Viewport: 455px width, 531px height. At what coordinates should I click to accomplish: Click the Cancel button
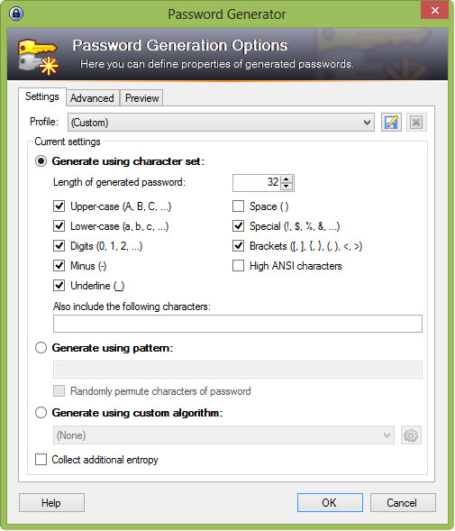click(x=403, y=502)
